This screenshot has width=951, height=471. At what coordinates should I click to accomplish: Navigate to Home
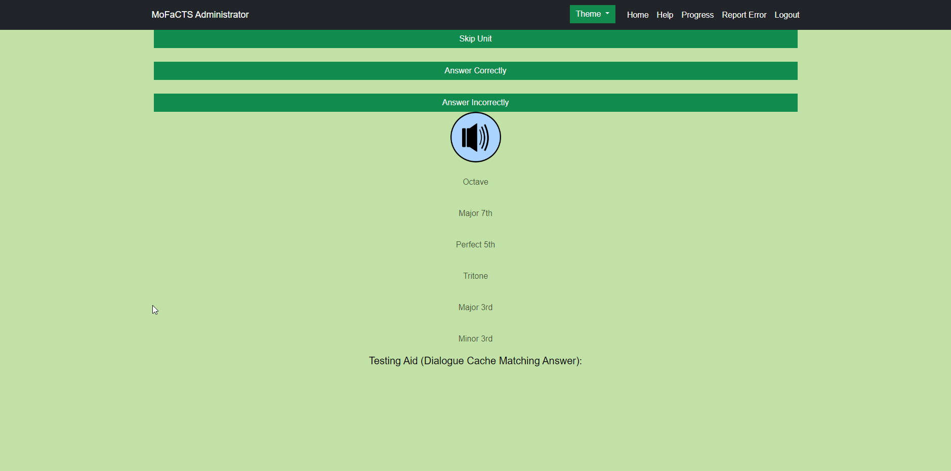637,15
